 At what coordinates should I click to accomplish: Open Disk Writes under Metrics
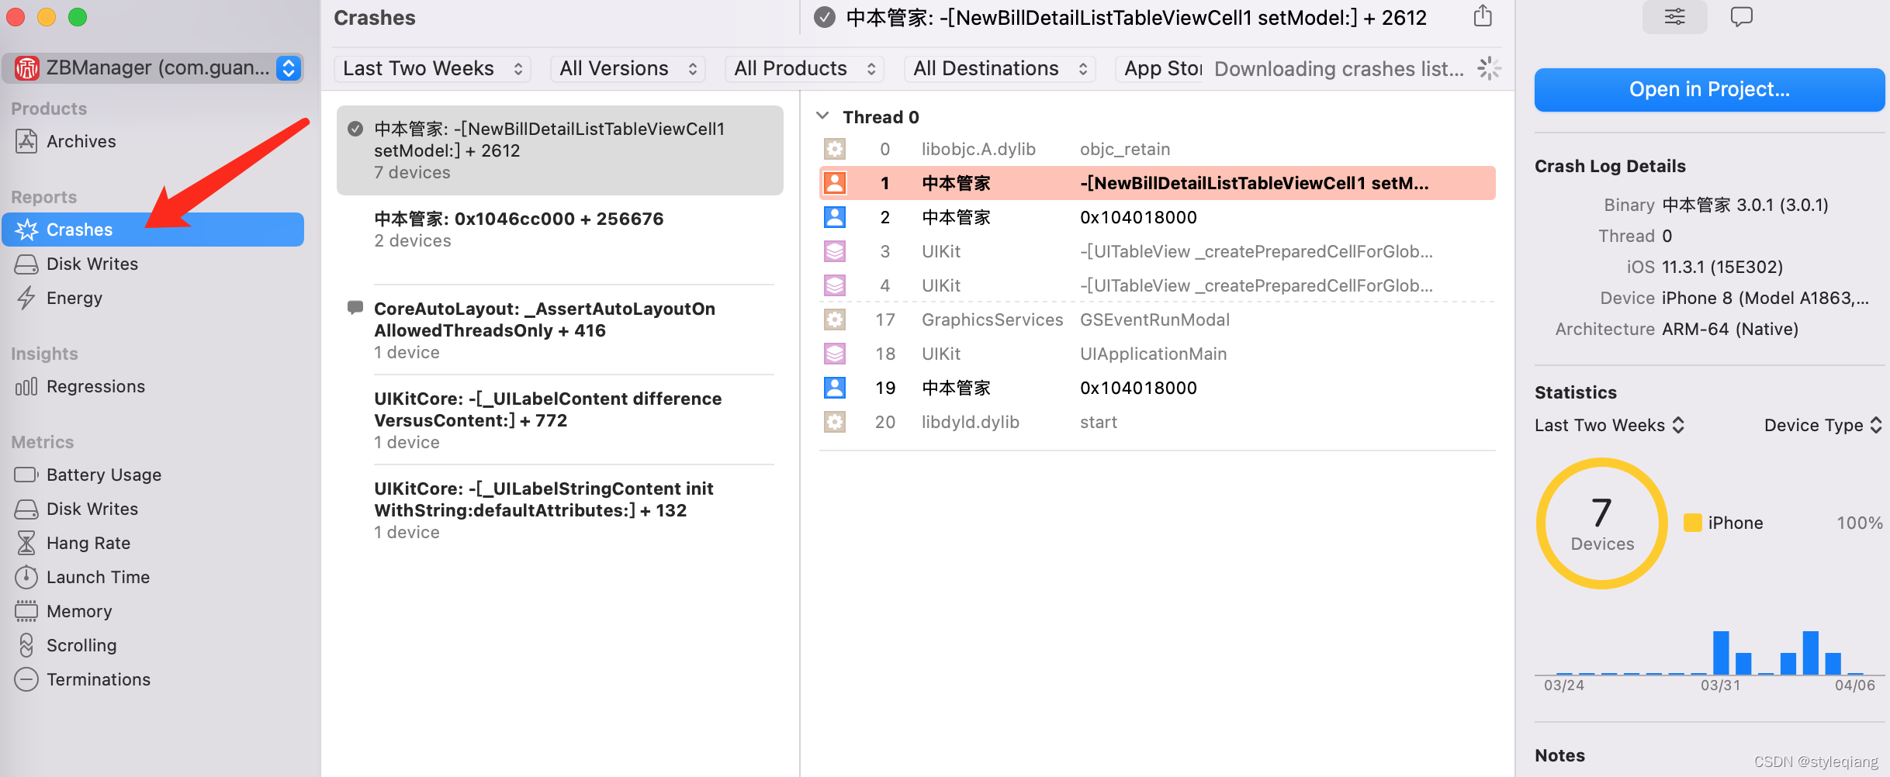92,509
